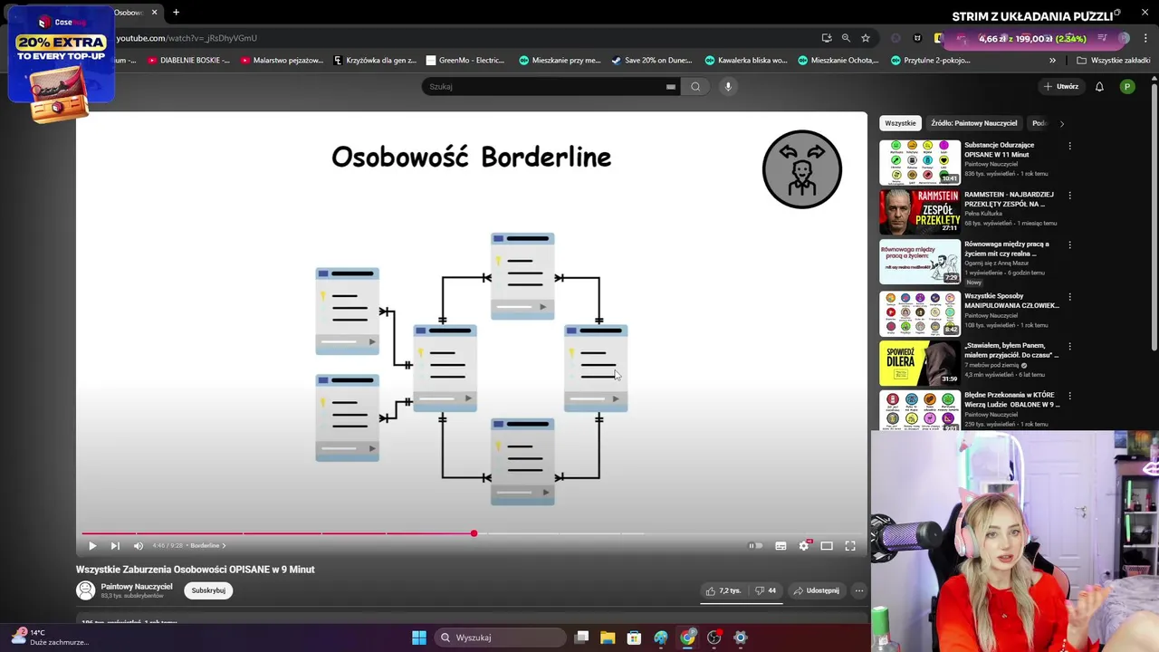Open options menu for Substancje Odurzające video
1159x652 pixels.
[x=1069, y=146]
